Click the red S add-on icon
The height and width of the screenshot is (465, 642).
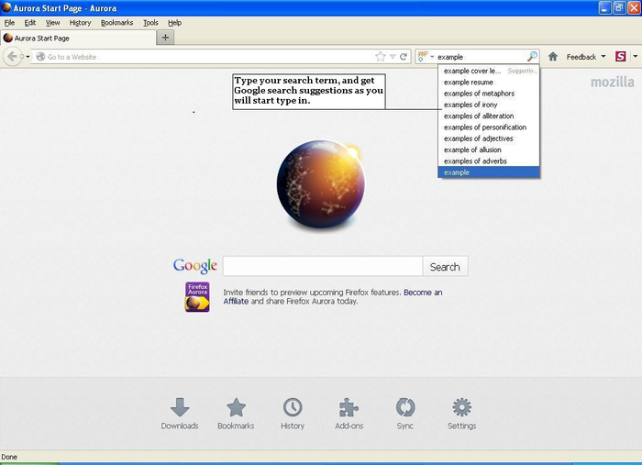620,57
